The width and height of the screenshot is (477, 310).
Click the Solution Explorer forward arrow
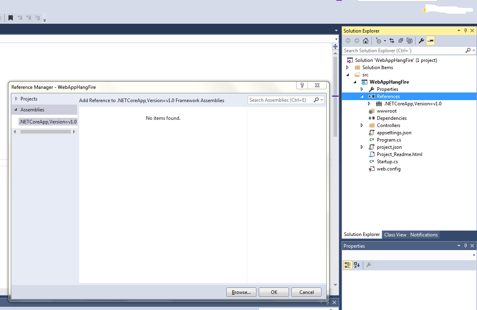(x=357, y=41)
